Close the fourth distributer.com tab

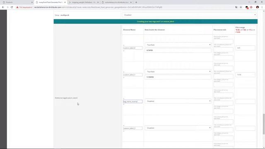131,2
